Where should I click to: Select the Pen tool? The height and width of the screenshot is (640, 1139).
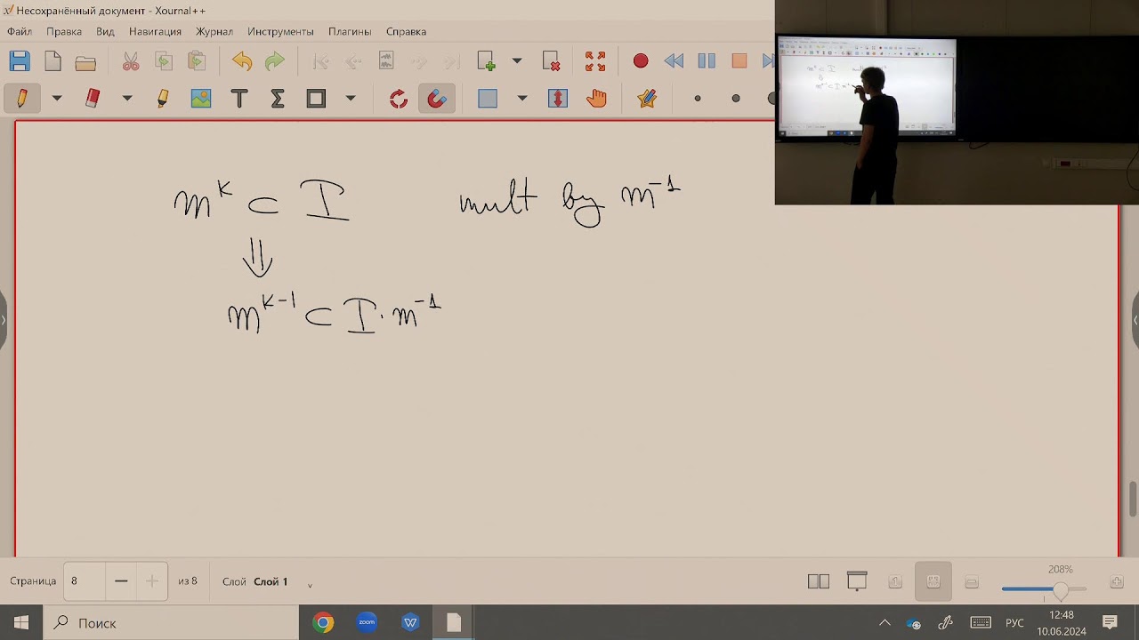point(22,98)
